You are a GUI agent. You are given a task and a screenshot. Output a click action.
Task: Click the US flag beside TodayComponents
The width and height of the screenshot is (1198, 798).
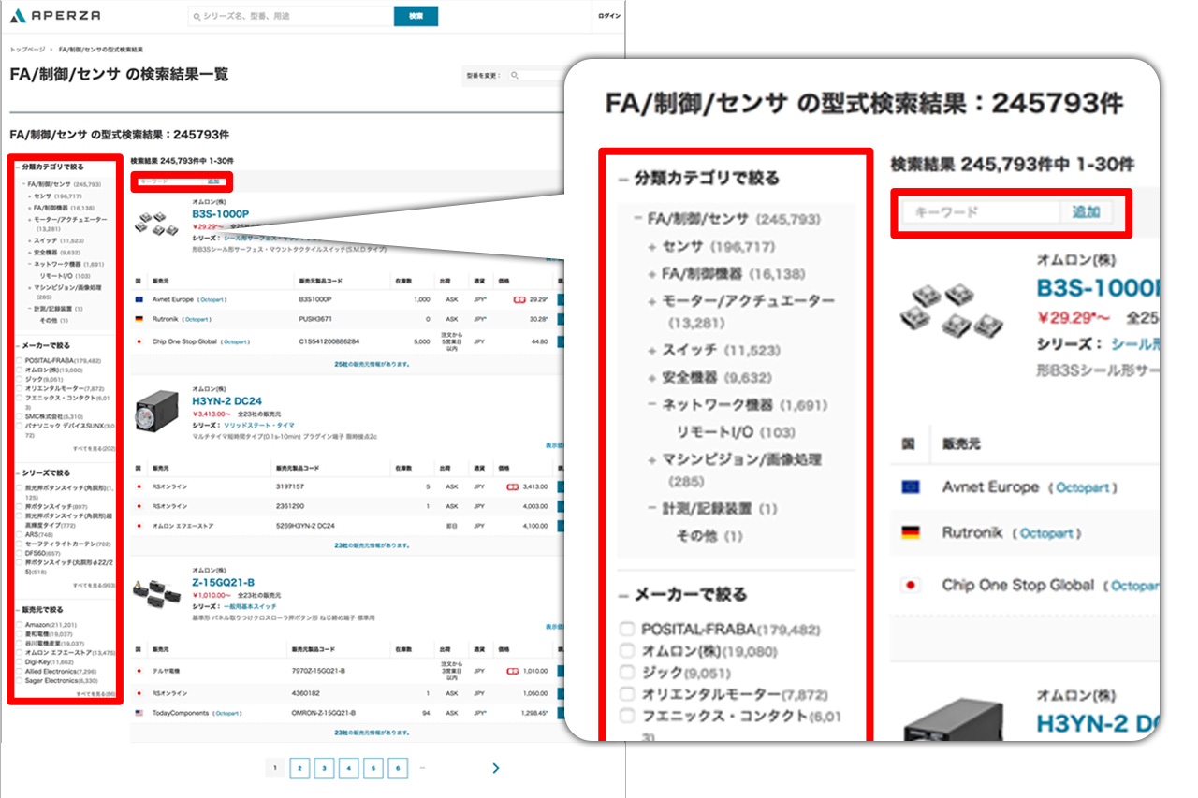[x=139, y=712]
